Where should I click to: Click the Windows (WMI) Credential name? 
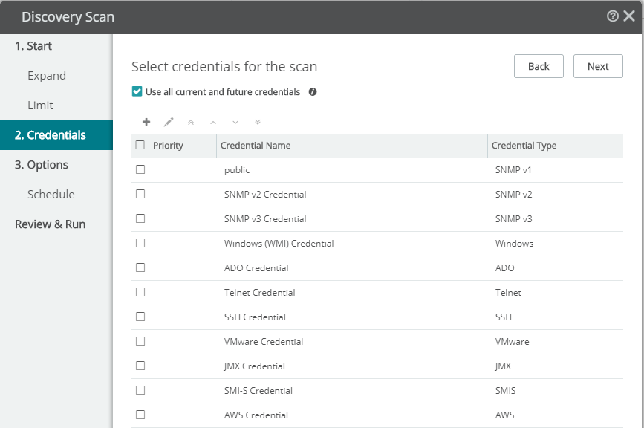[x=279, y=244]
